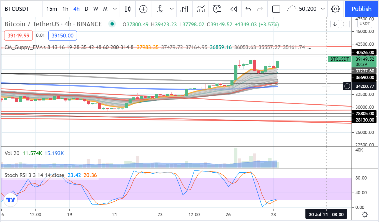Click the 26 date label on time axis
This screenshot has height=222, width=379.
click(228, 215)
